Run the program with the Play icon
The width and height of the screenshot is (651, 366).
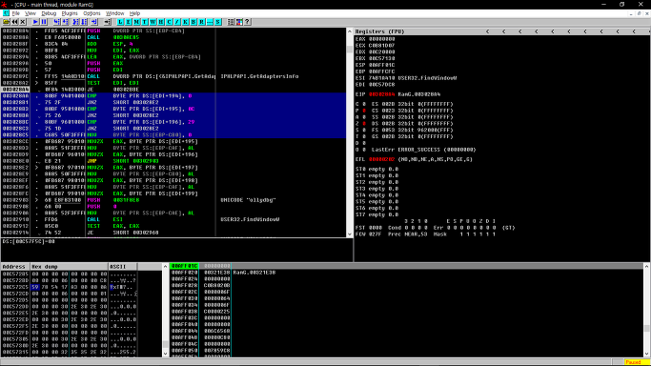pyautogui.click(x=35, y=22)
